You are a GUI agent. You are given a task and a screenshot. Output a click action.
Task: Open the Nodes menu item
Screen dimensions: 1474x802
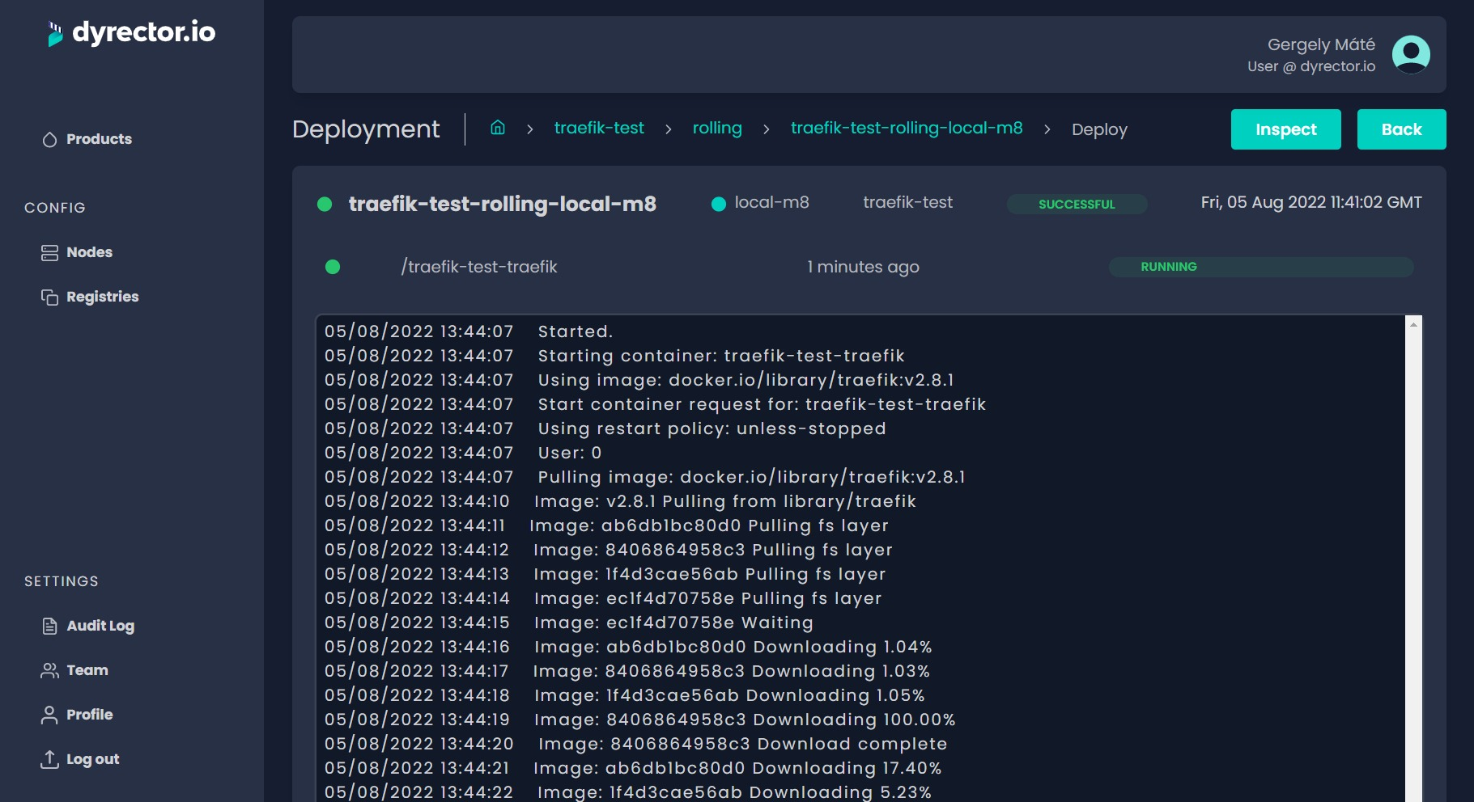(x=77, y=252)
